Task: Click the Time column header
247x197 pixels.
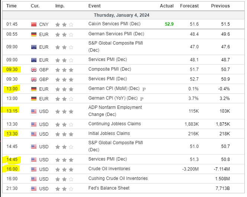Action: [x=12, y=6]
